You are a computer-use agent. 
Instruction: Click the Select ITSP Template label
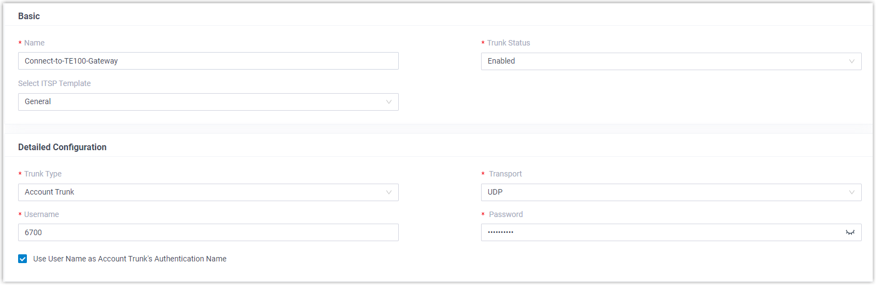pyautogui.click(x=54, y=83)
